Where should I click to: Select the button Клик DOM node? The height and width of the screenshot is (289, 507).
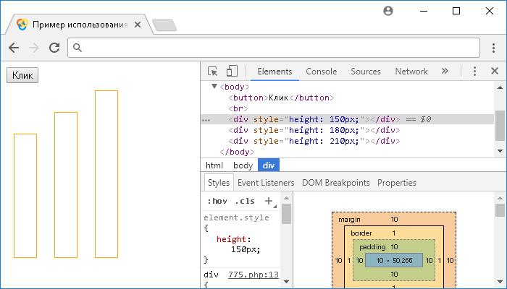[281, 98]
